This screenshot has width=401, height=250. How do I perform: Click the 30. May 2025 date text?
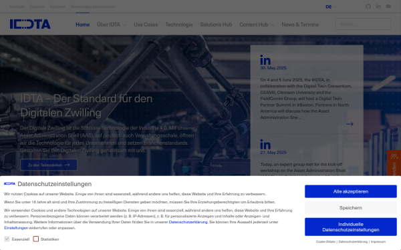coord(273,68)
